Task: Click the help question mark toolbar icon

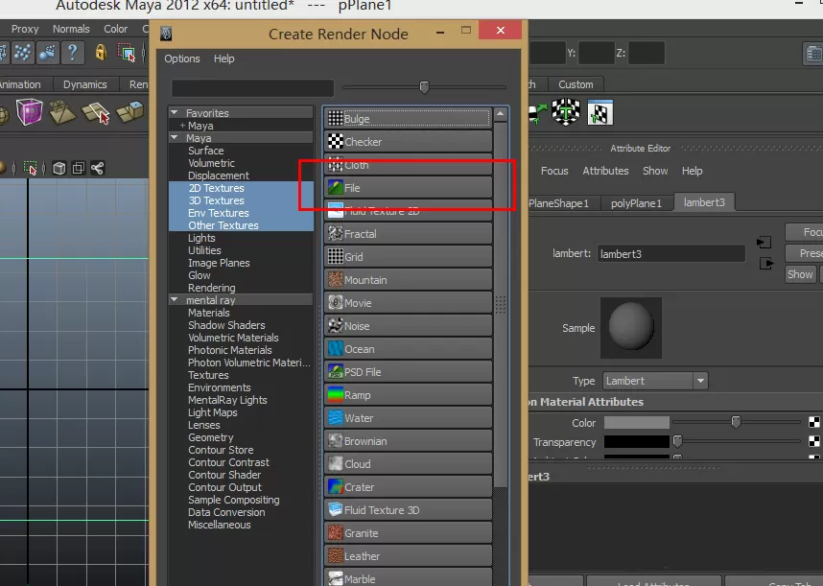Action: tap(73, 53)
